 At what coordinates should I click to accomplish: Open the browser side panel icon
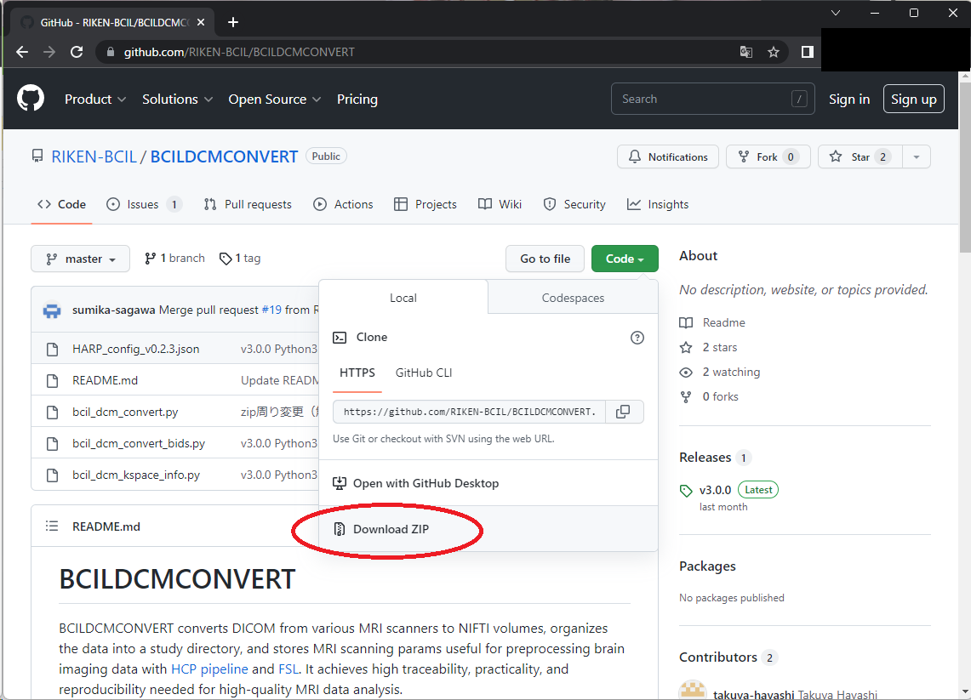tap(807, 52)
